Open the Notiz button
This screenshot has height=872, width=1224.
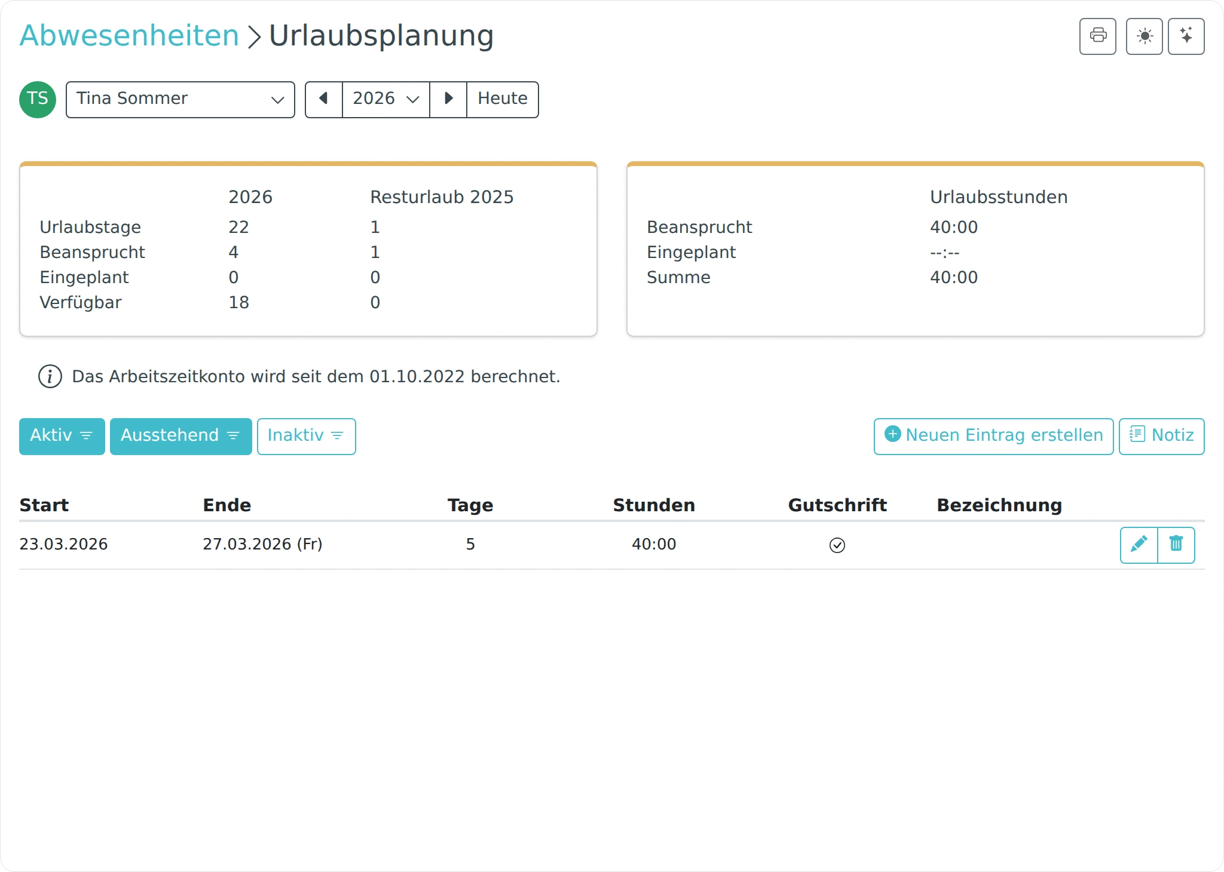(x=1162, y=437)
